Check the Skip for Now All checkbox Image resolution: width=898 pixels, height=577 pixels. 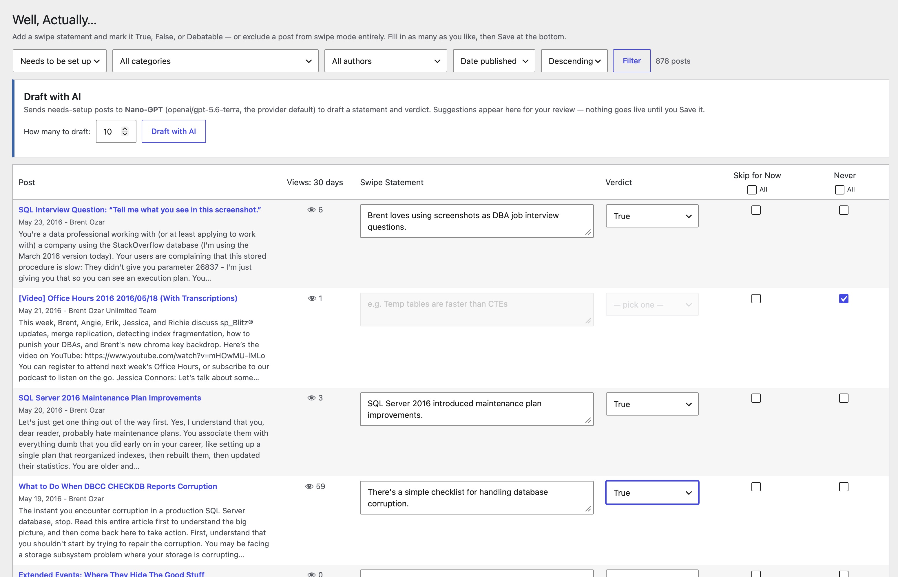[x=752, y=190]
